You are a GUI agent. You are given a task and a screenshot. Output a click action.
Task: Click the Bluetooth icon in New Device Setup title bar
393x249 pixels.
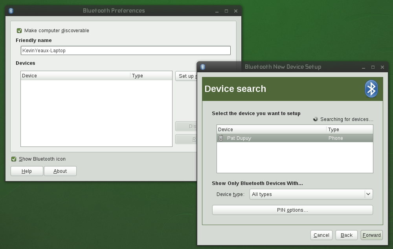coord(203,67)
